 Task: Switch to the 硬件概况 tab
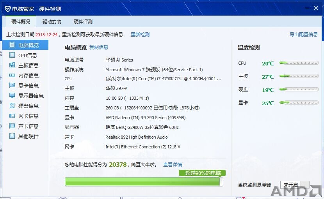pos(21,21)
